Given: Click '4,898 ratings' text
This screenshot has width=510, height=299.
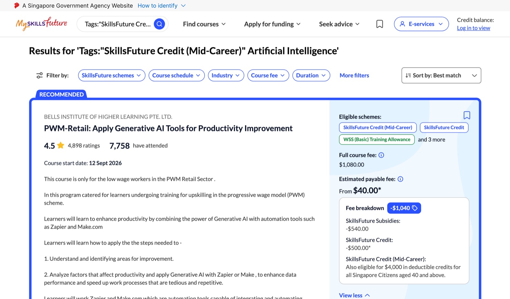Looking at the screenshot, I should point(84,146).
